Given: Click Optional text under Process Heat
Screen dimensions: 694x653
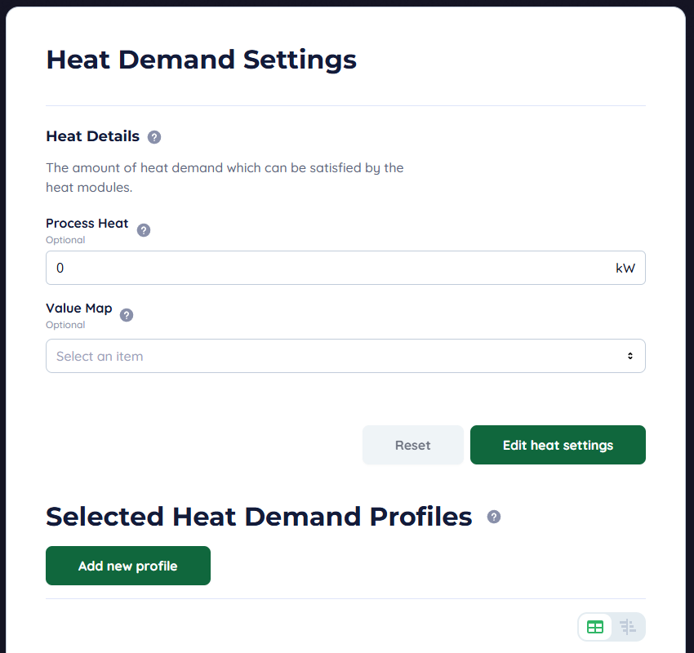Looking at the screenshot, I should click(65, 240).
